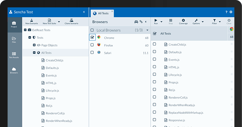
Task: Open Test Results in sidebar
Action: [x=14, y=55]
